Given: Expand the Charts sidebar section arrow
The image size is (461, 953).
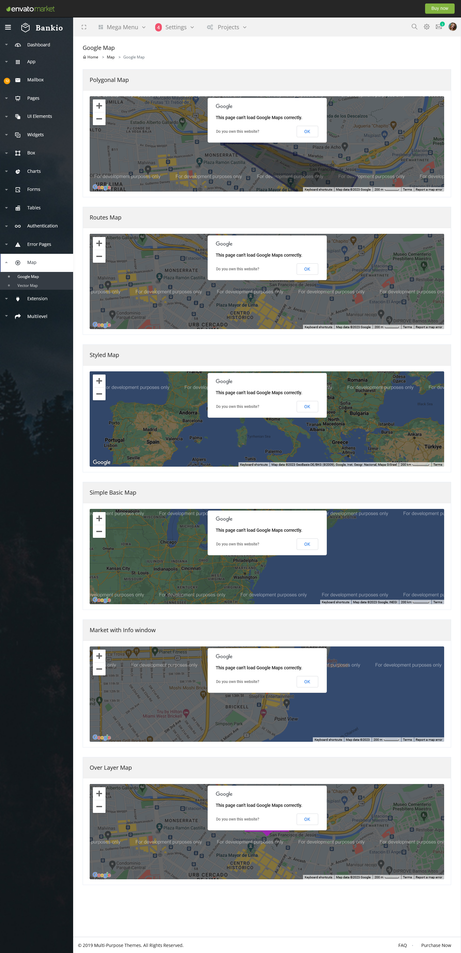Looking at the screenshot, I should (6, 171).
